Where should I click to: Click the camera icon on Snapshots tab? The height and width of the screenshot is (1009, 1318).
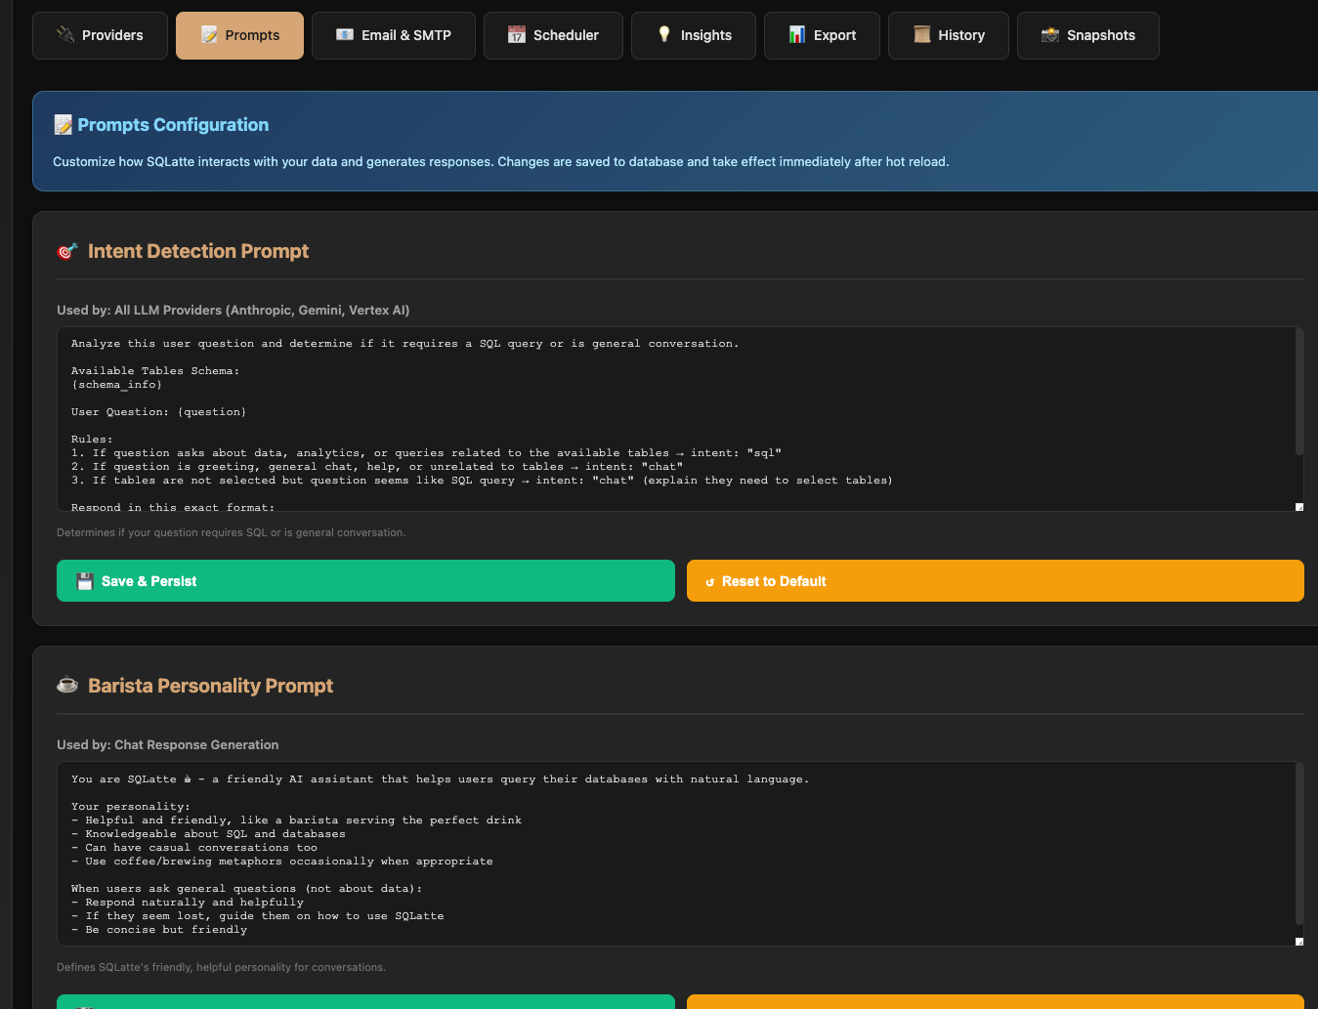[1050, 35]
